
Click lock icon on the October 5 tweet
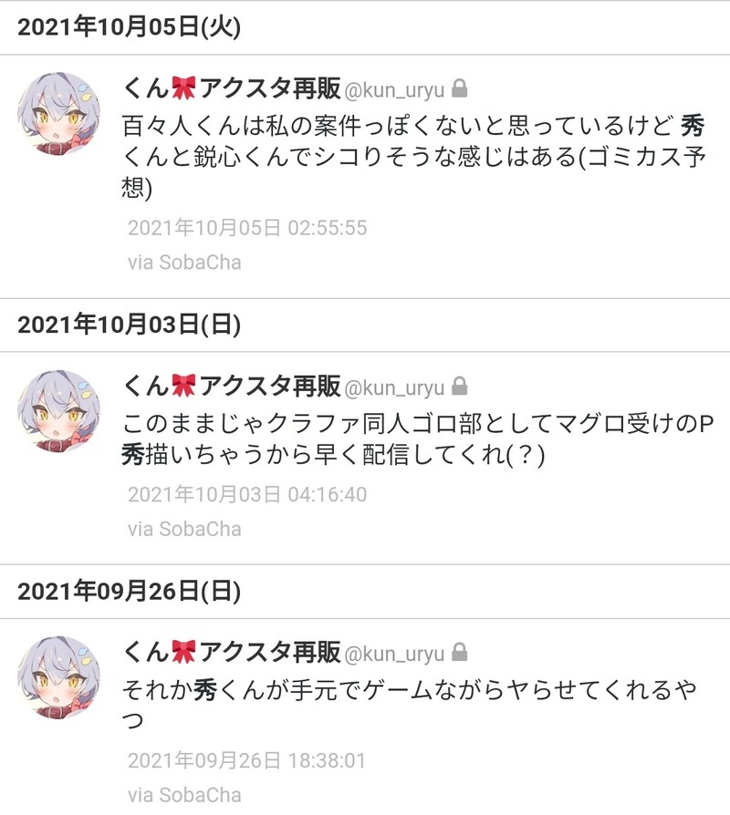tap(459, 88)
